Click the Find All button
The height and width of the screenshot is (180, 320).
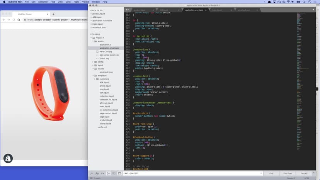coord(304,173)
